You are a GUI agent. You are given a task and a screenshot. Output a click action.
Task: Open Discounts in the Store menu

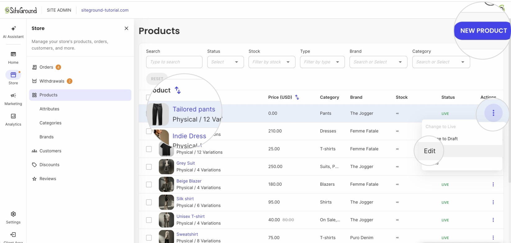(x=80, y=165)
